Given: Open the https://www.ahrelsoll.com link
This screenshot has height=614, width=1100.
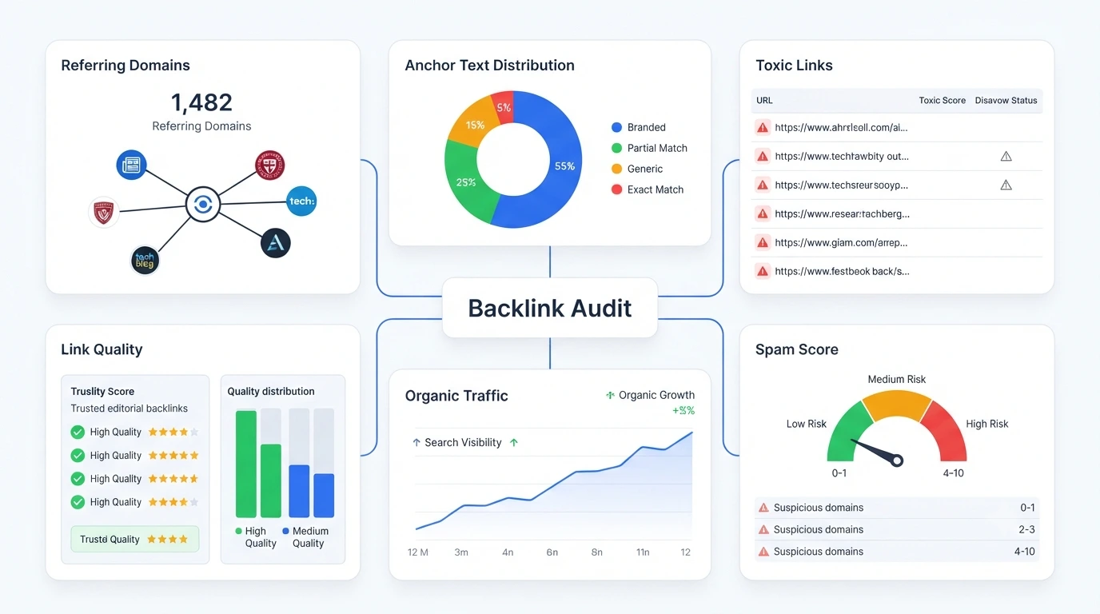Looking at the screenshot, I should tap(841, 127).
